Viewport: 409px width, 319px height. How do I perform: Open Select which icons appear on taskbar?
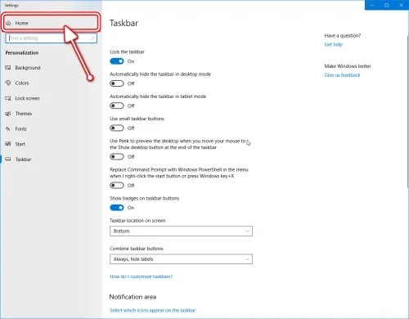tap(153, 310)
